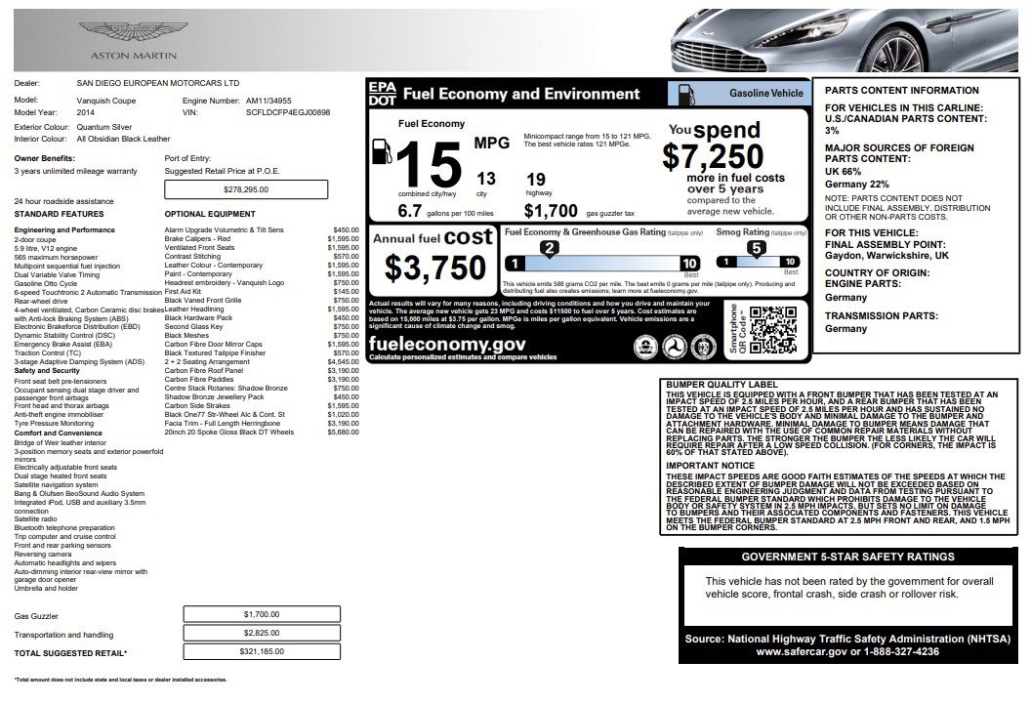Click the suggested retail price box $278,295.00
Screen dimensions: 1031x703
(x=246, y=189)
